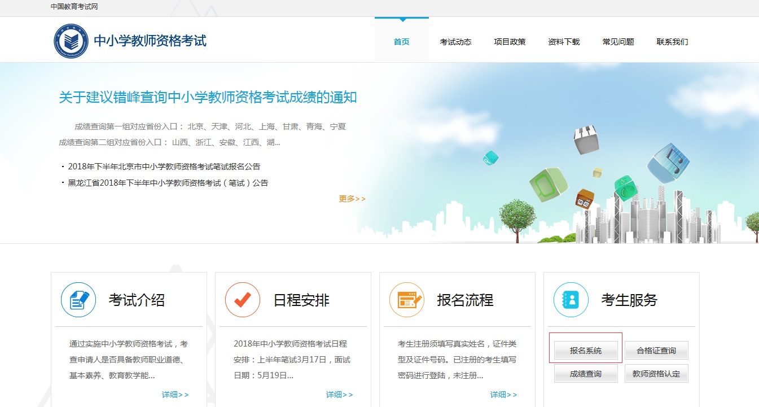Open the orange 更多>> link
The image size is (759, 407).
click(x=352, y=199)
